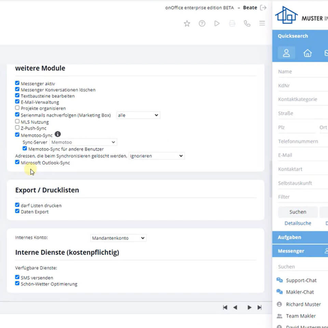The image size is (328, 328).
Task: Open the Mandantenkonto dropdown
Action: 118,238
